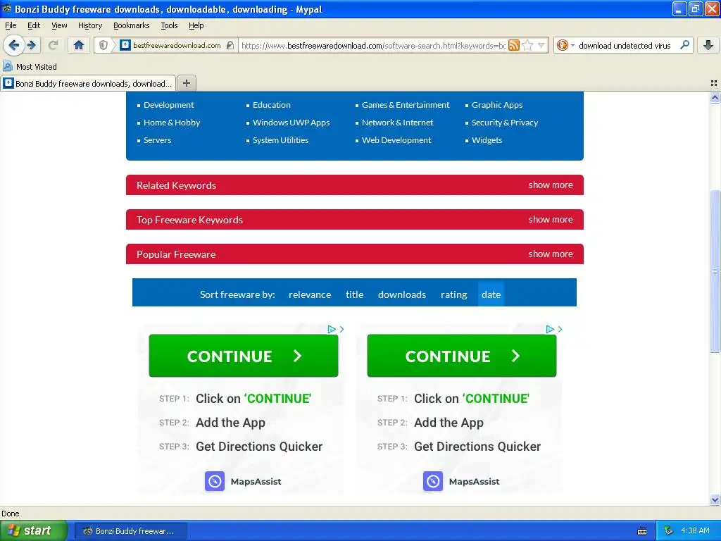Click the scrollbar down arrow
The image size is (721, 541).
[715, 499]
